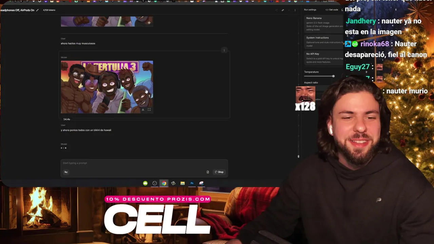
Task: Click the Run settings label
Action: (x=310, y=10)
